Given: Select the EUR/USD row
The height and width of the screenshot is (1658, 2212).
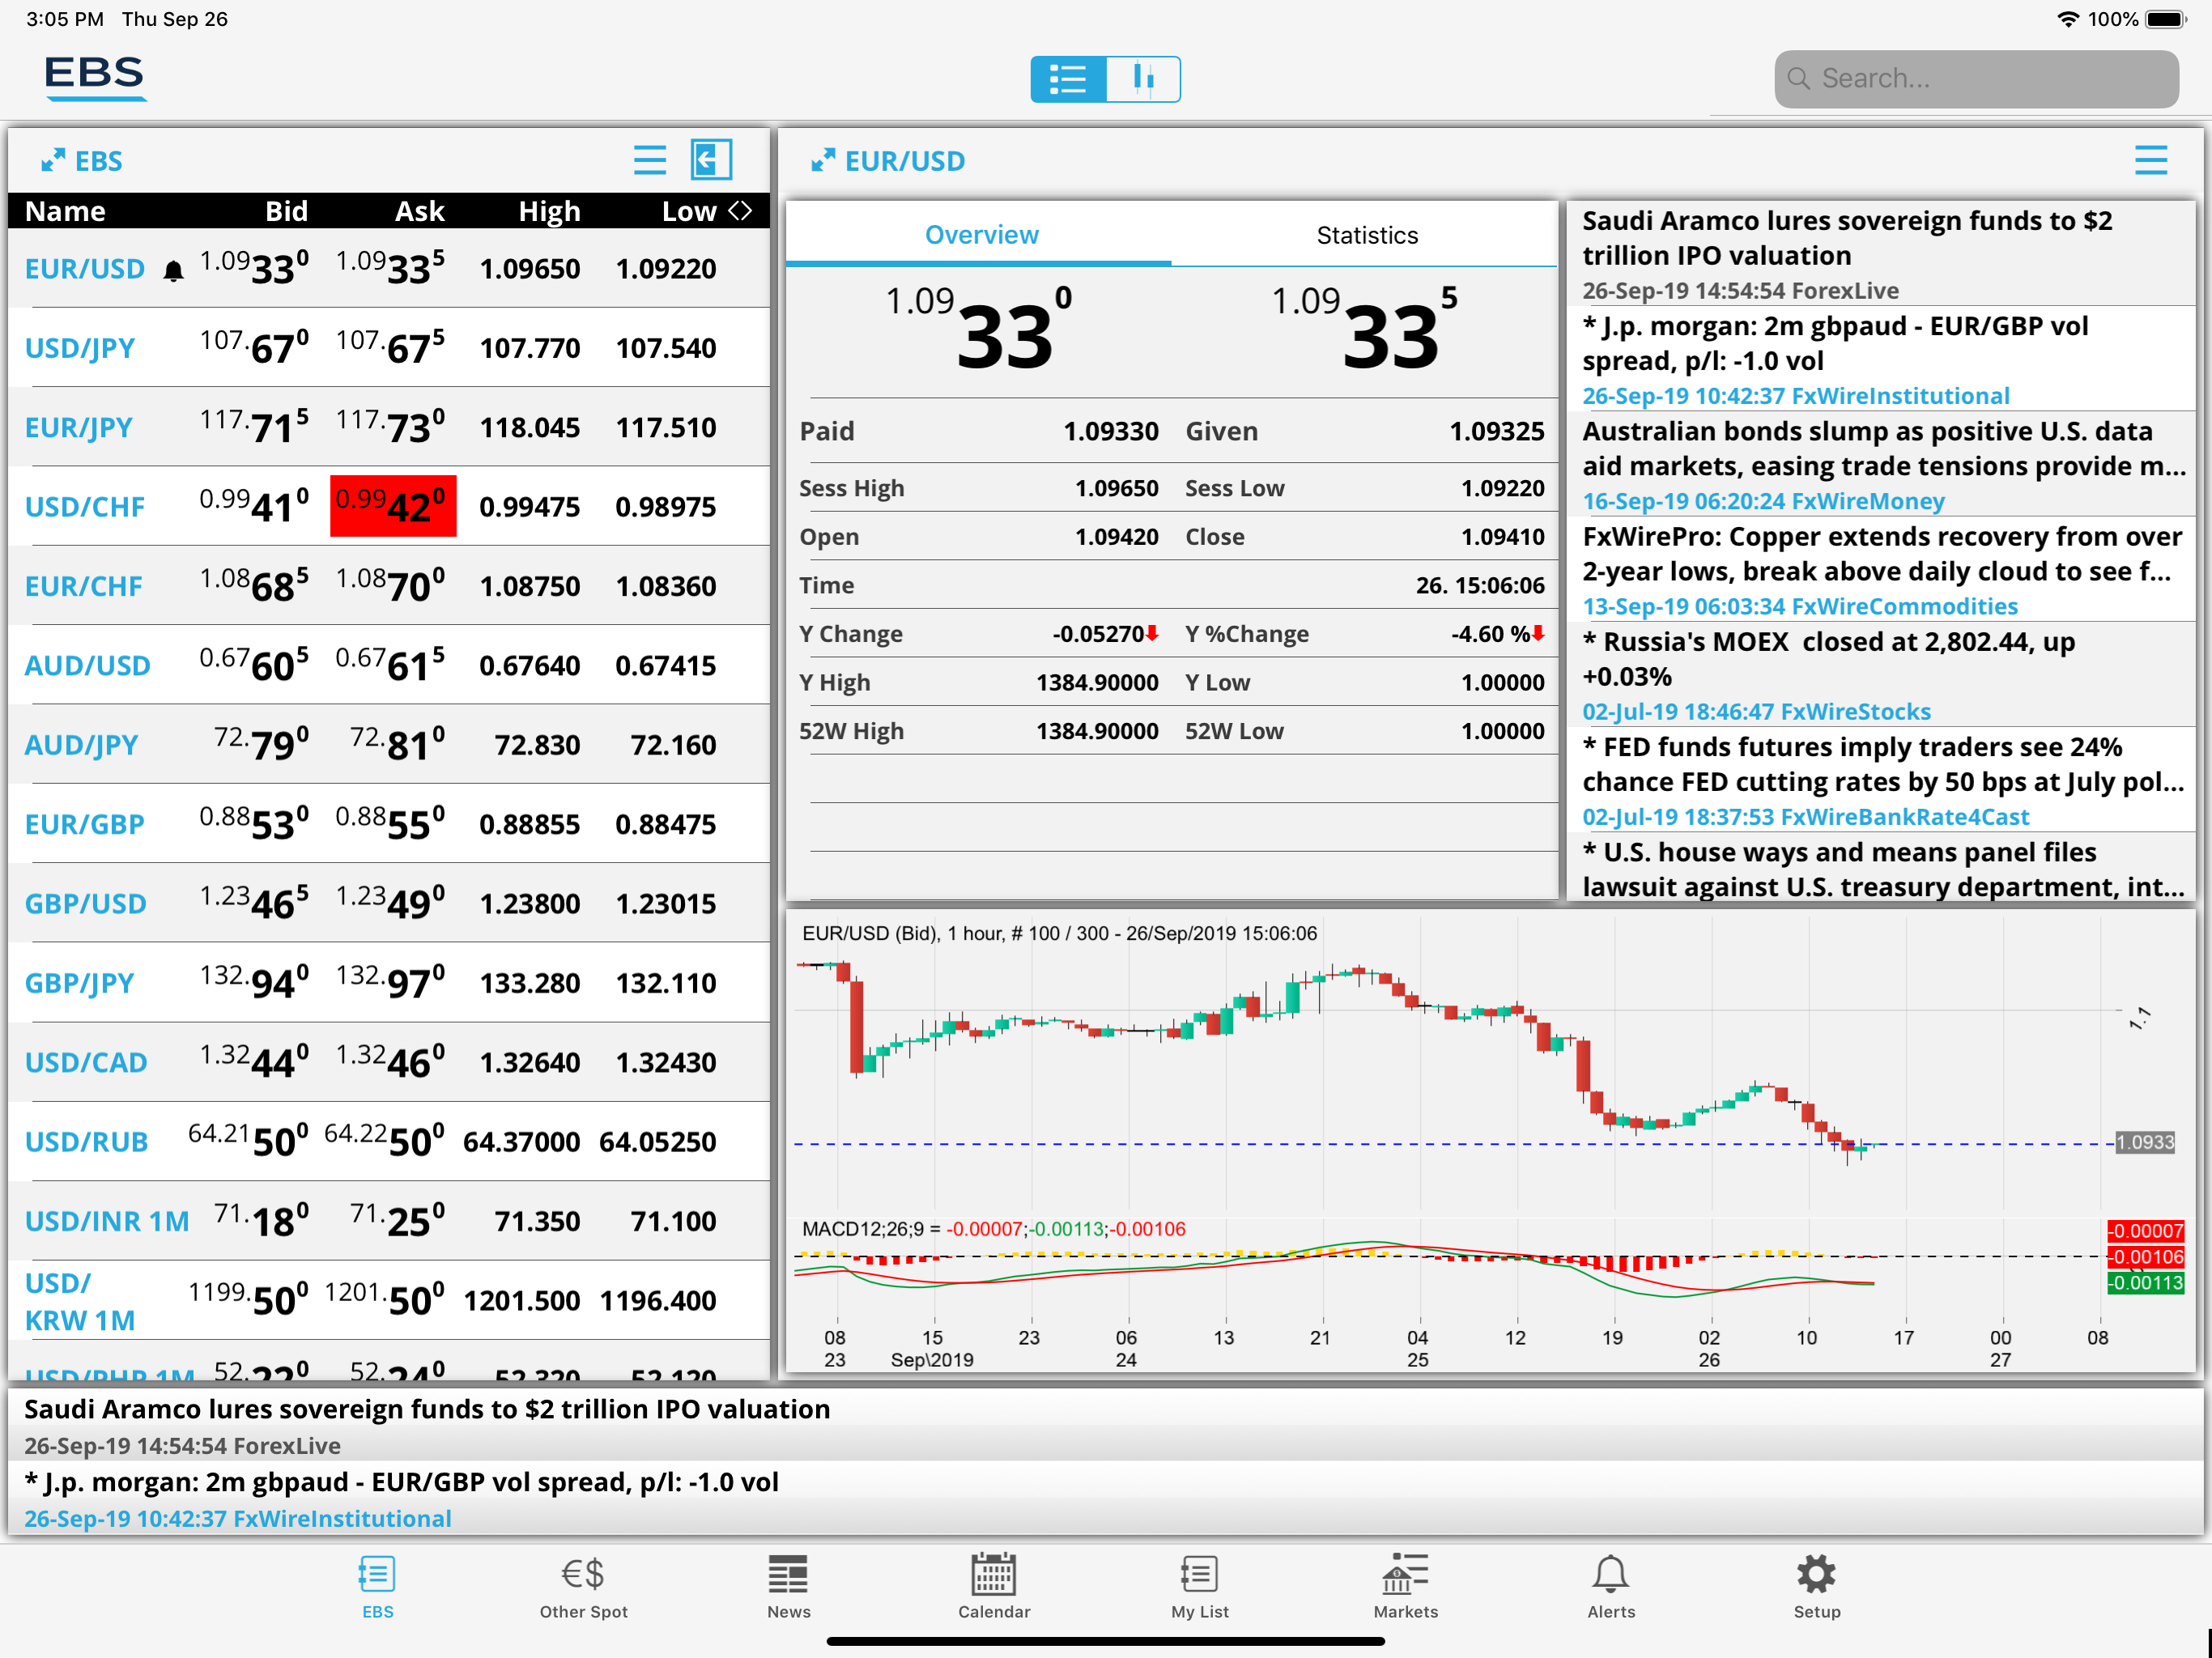Looking at the screenshot, I should click(x=389, y=269).
